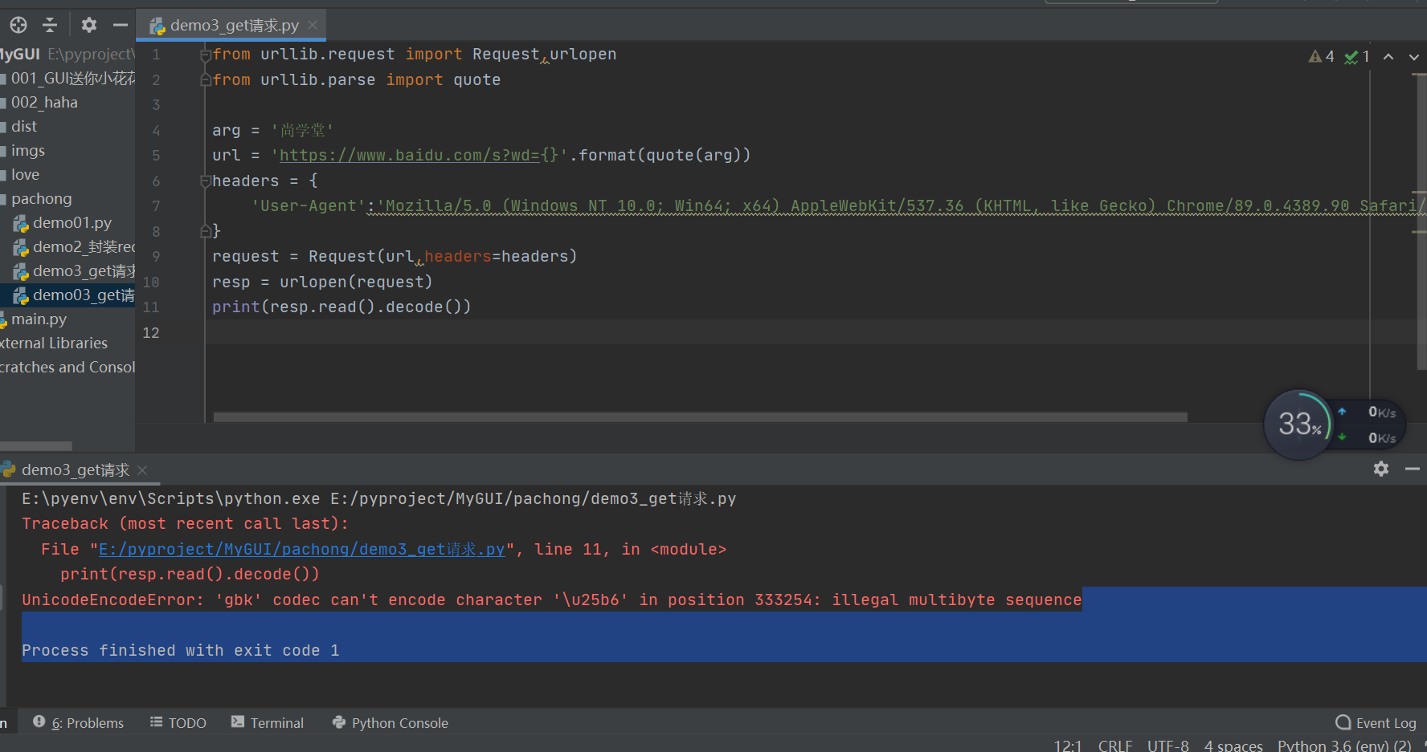Change CRLF line separator in status bar
1427x752 pixels.
pos(1115,746)
